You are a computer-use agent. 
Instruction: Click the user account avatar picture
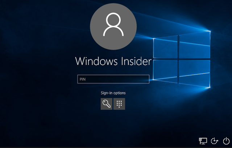[113, 26]
